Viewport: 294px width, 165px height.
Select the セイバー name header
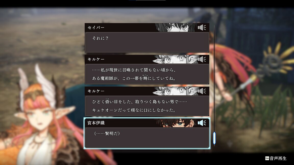tap(96, 28)
